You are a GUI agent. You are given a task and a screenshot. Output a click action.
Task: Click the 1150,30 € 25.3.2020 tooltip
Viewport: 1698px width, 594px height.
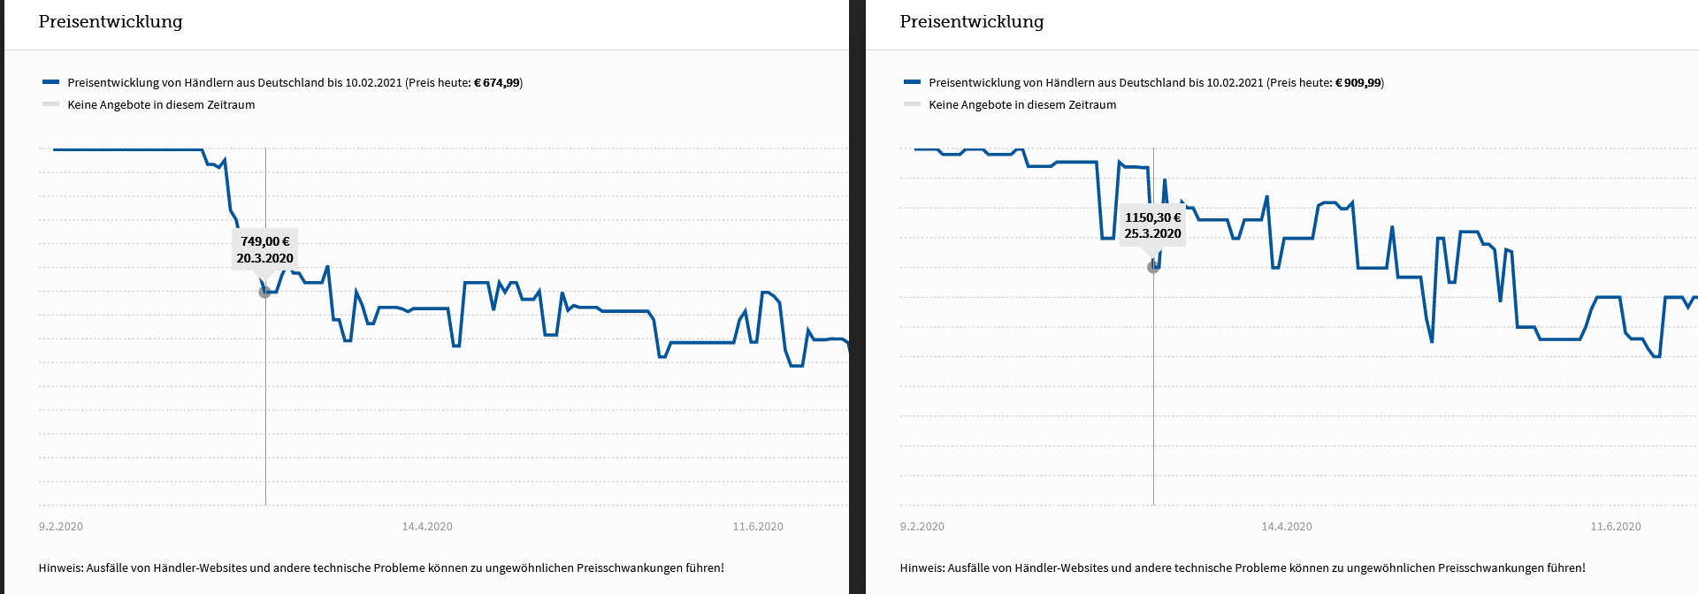1152,225
